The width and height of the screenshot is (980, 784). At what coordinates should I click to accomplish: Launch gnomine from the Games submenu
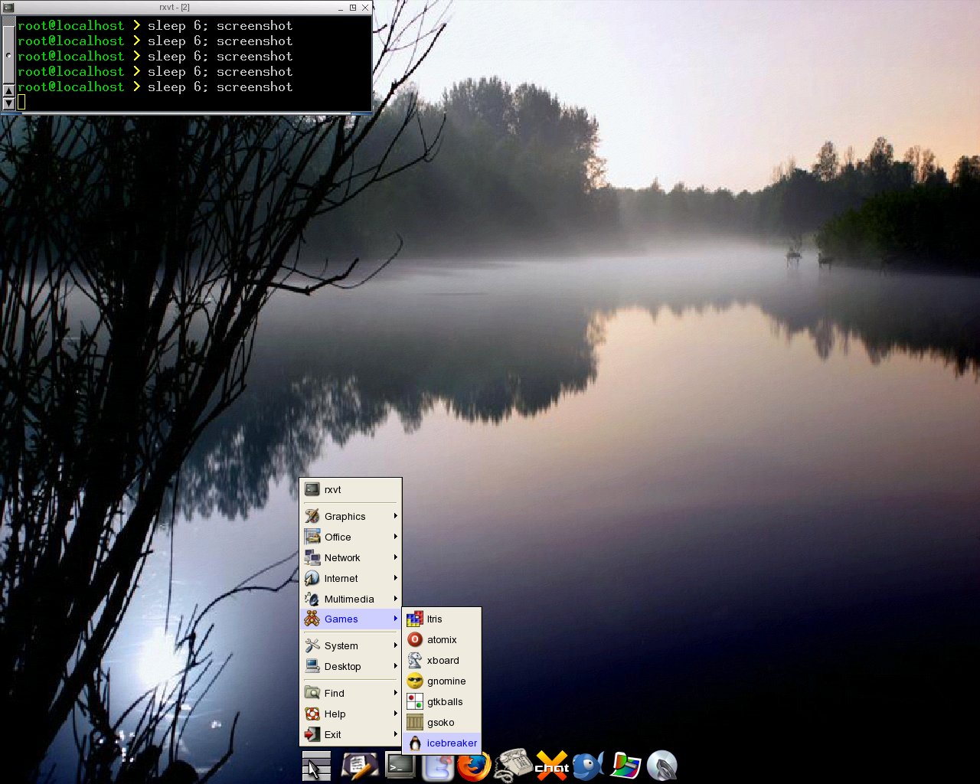pos(442,681)
